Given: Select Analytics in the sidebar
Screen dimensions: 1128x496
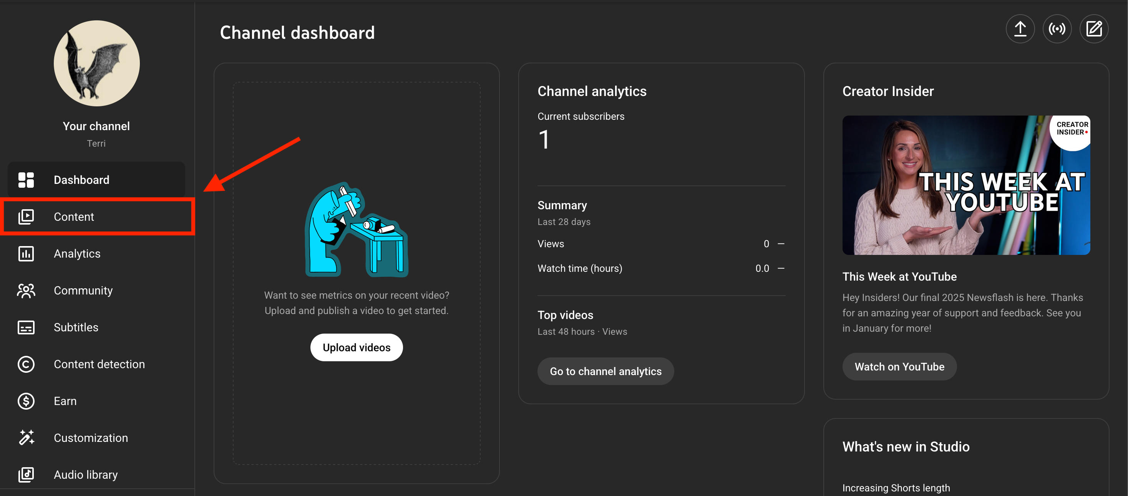Looking at the screenshot, I should click(x=77, y=254).
